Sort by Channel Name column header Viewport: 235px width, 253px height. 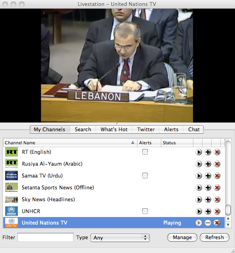[70, 143]
